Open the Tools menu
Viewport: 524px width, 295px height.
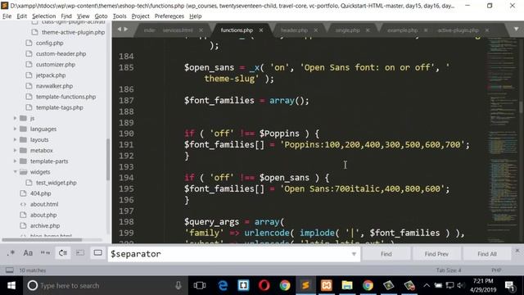click(120, 16)
